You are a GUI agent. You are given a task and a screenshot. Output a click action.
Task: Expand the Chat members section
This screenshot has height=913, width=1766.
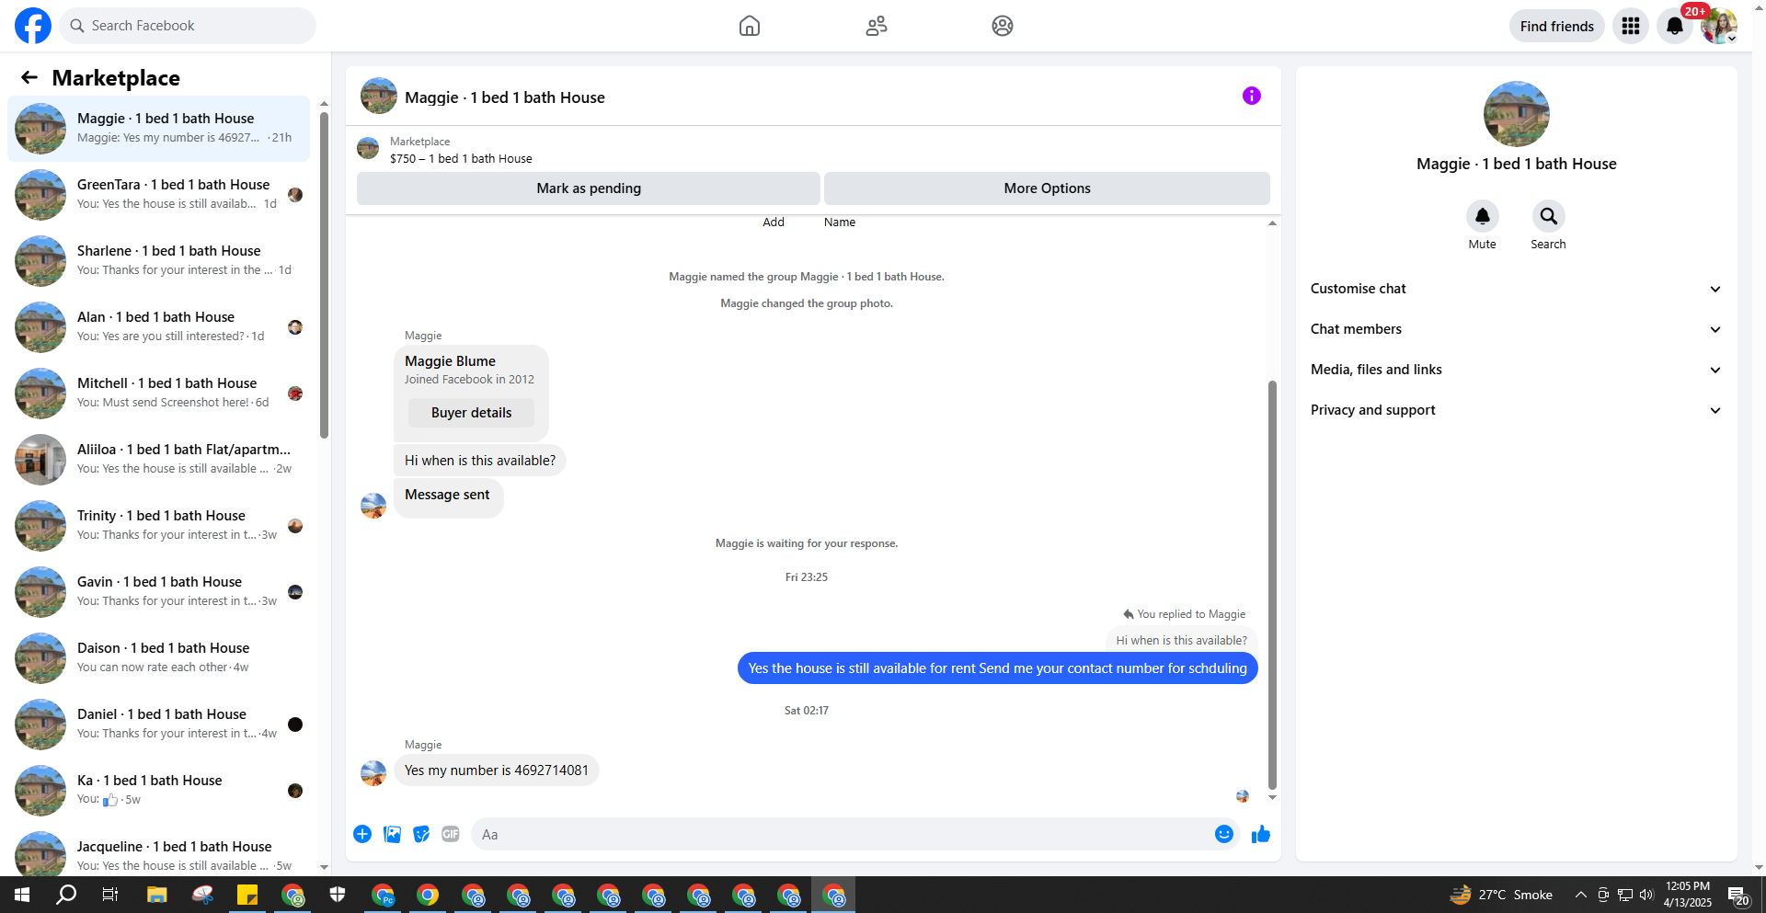pos(1516,329)
